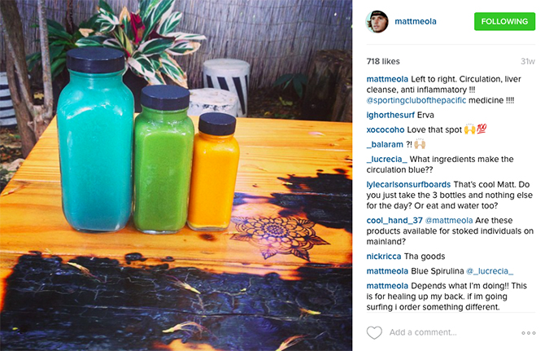Open mattmeola name on last comment

pyautogui.click(x=387, y=286)
